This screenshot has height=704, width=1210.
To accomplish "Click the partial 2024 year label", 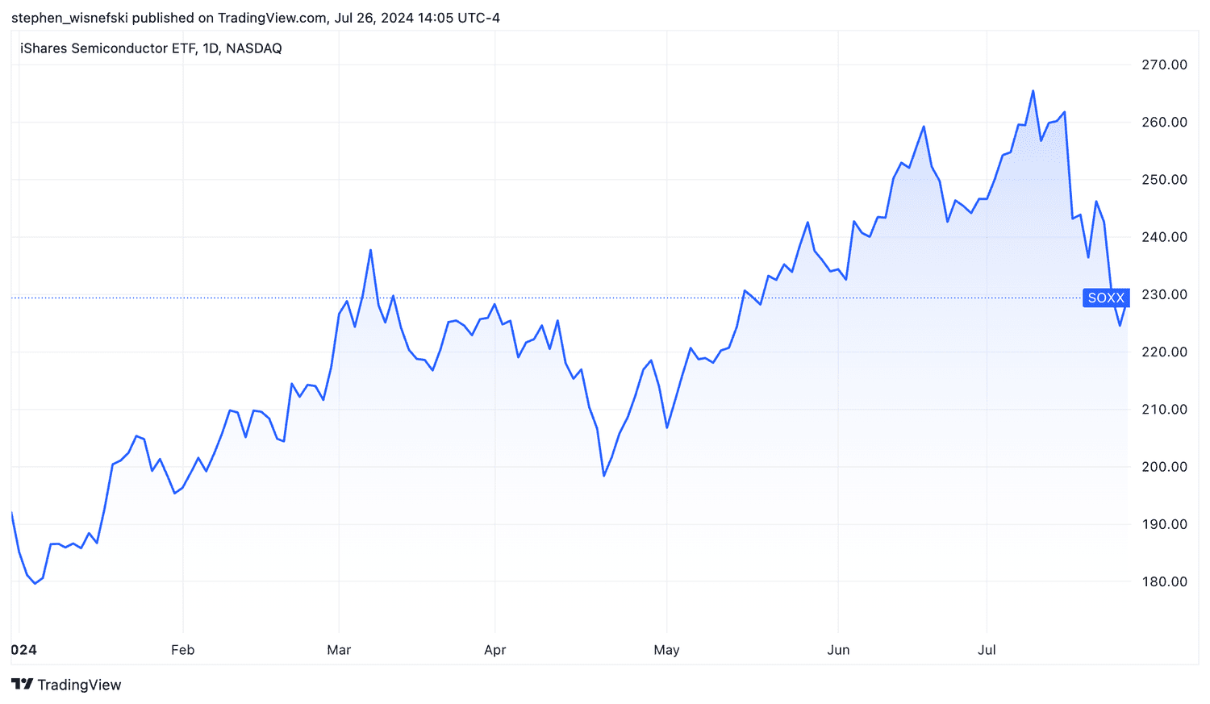I will 24,650.
